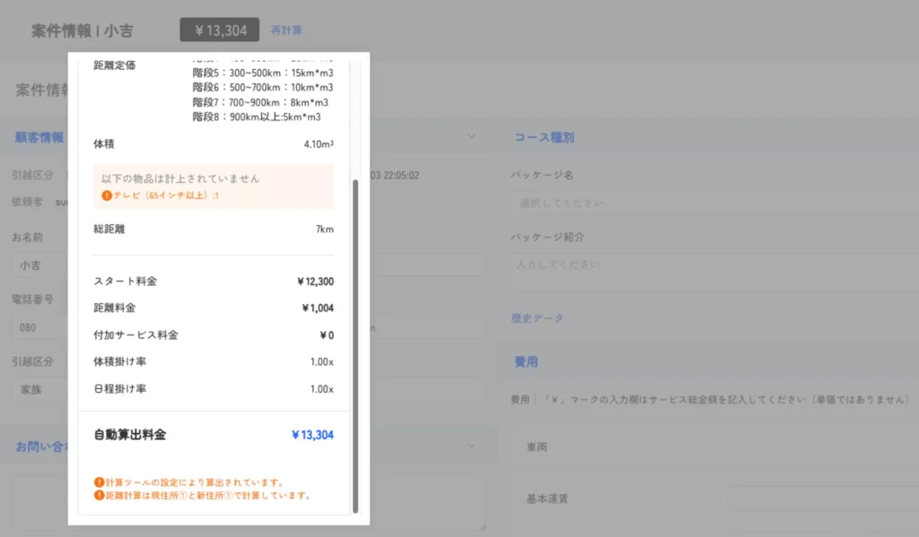Open the パッケージ名 select dropdown

715,203
